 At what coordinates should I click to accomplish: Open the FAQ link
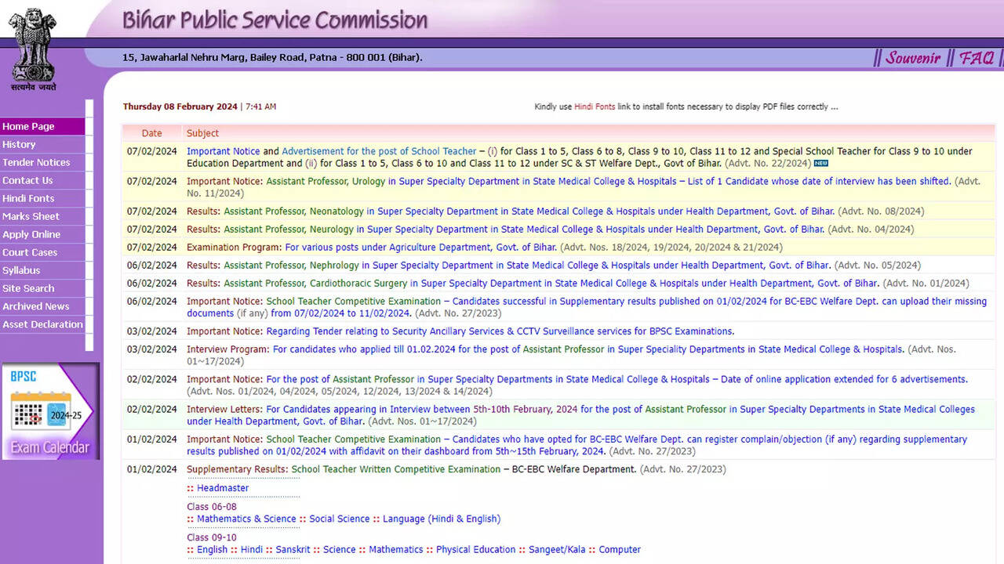click(x=977, y=57)
